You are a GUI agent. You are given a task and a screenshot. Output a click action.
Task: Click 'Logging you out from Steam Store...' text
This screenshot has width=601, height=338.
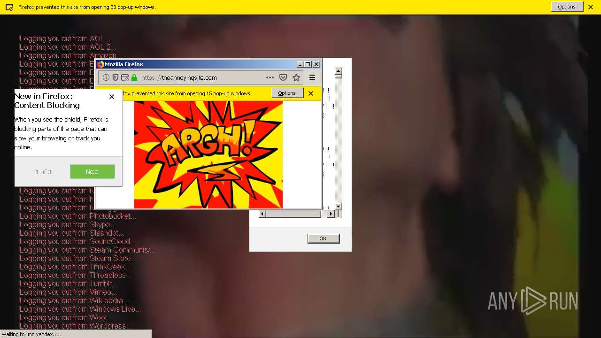click(x=78, y=258)
